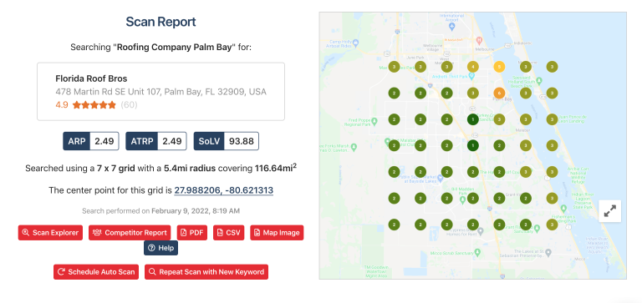
Task: Click the Florida Roof Bros business card
Action: (x=160, y=92)
